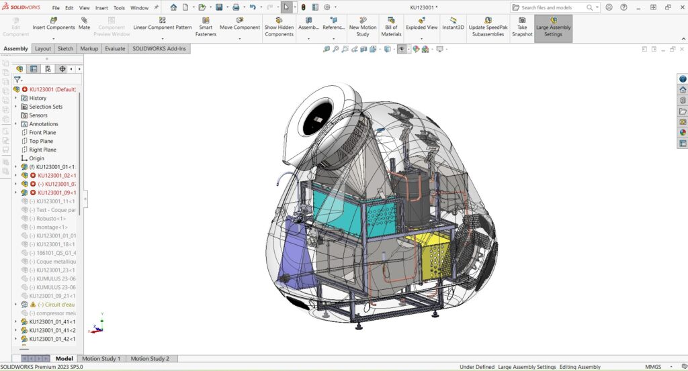This screenshot has height=371, width=688.
Task: Open the Motion Study 1 tab
Action: point(101,359)
